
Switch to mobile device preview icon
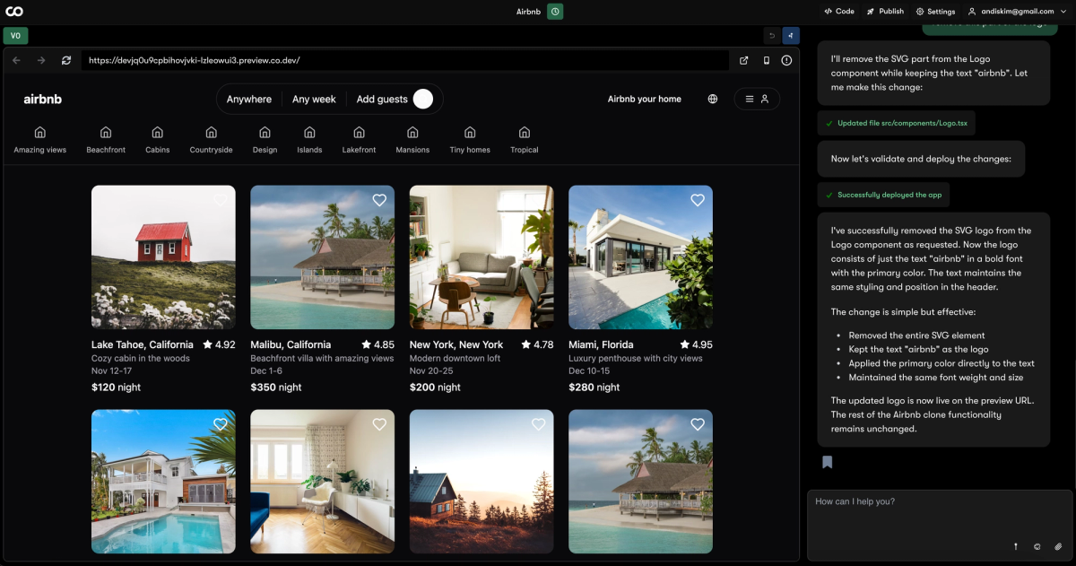(x=766, y=60)
